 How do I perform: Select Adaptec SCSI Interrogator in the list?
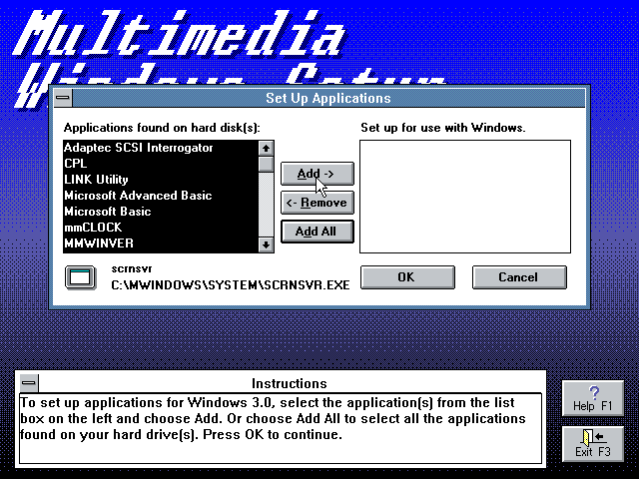tap(161, 148)
